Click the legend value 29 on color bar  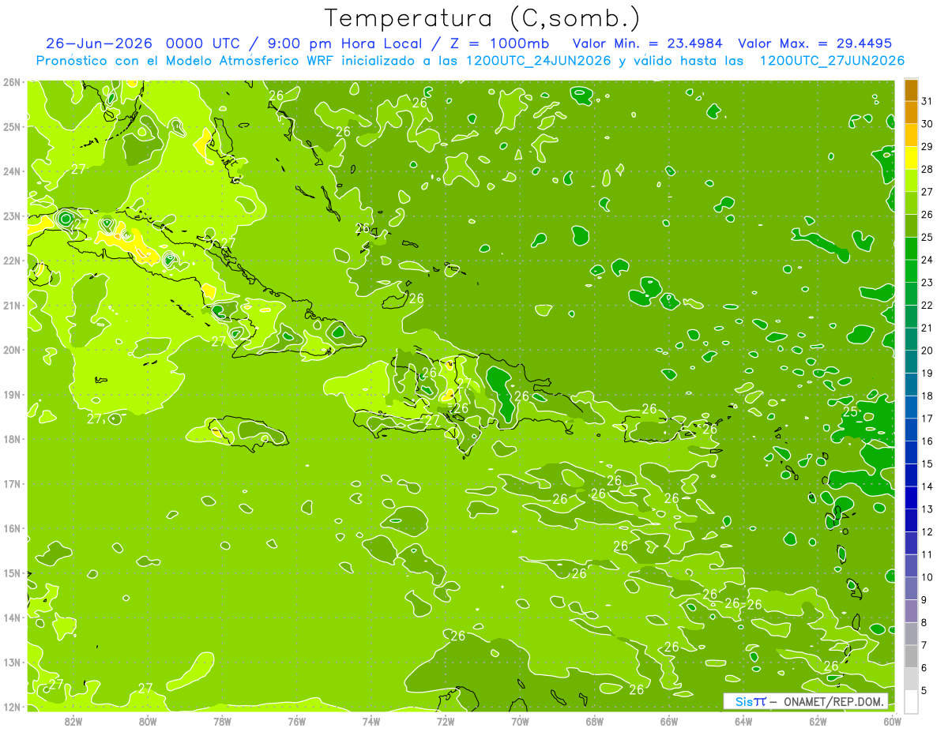click(927, 146)
